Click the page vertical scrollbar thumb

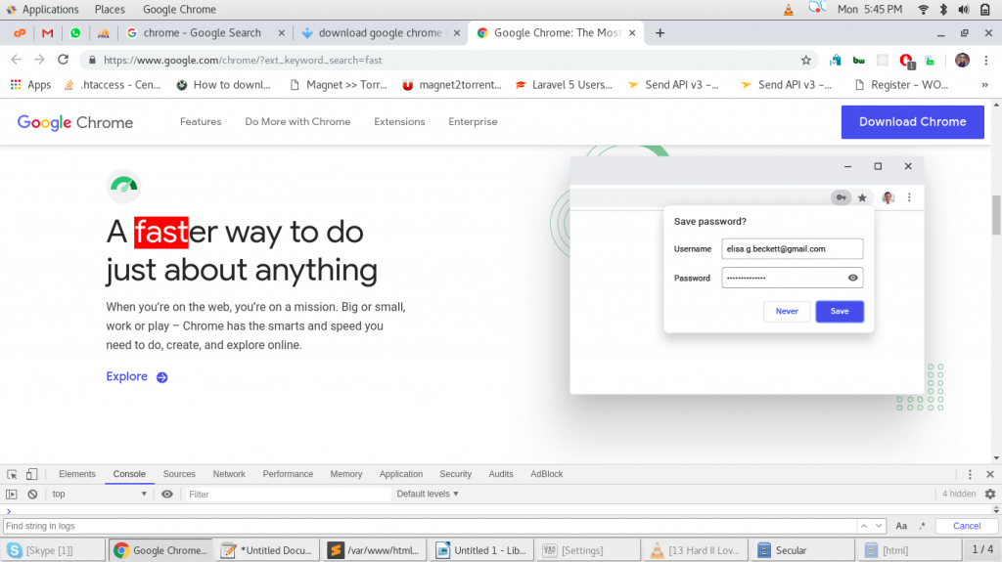pos(996,215)
